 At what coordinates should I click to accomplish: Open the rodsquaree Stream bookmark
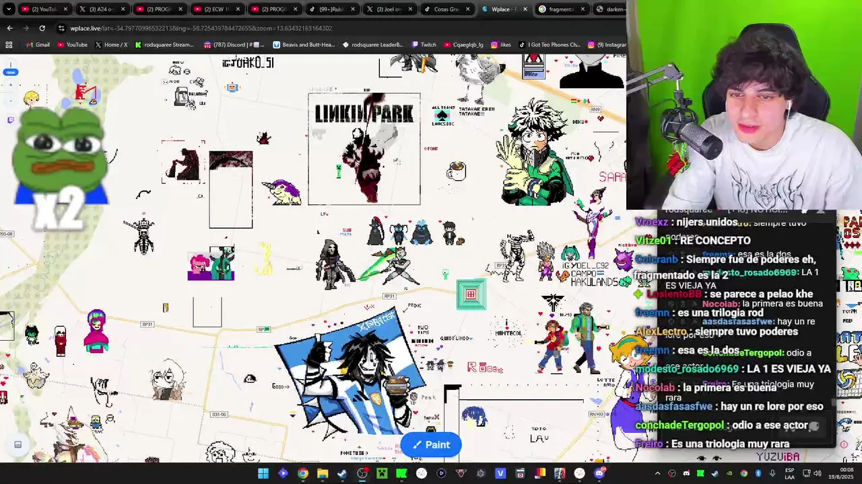click(x=164, y=44)
